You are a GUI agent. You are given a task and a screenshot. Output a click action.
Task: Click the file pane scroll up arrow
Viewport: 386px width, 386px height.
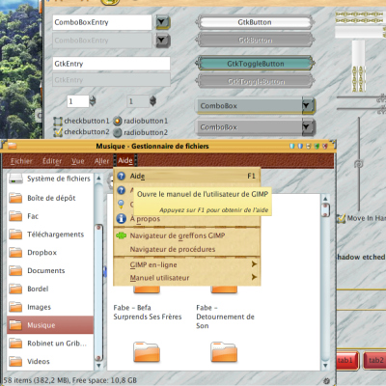[x=325, y=199]
